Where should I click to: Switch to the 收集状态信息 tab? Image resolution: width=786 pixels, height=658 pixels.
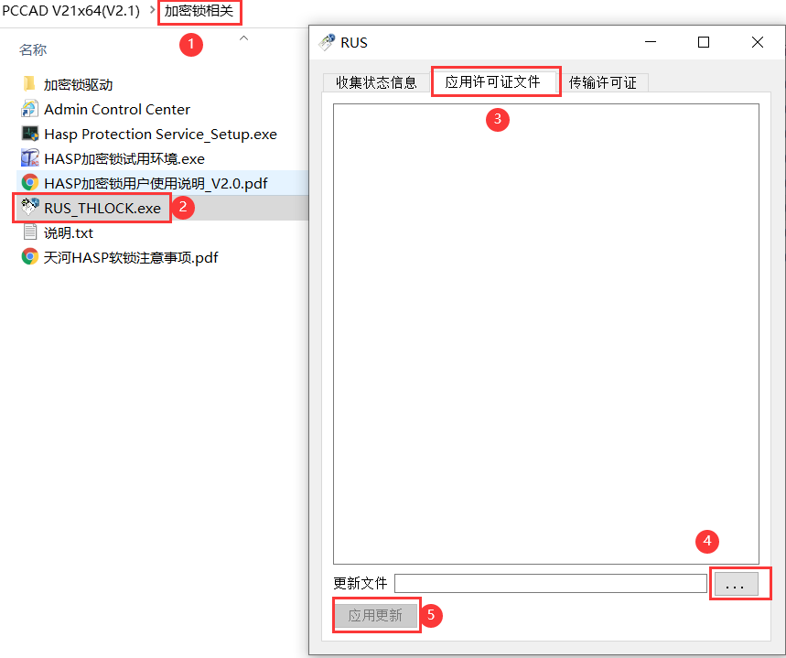[376, 82]
